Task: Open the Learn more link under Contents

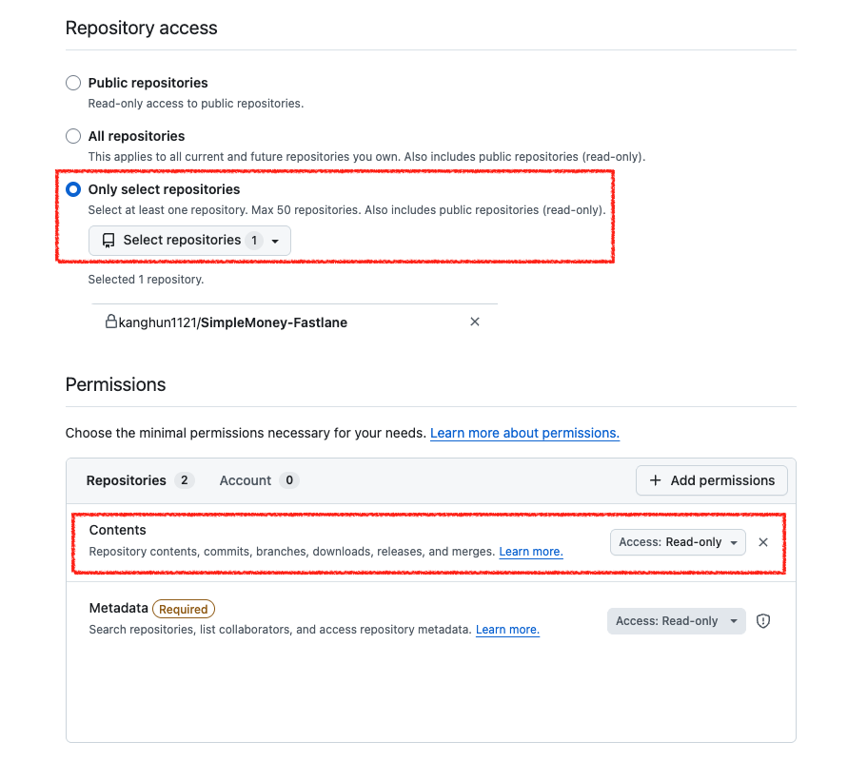Action: tap(531, 552)
